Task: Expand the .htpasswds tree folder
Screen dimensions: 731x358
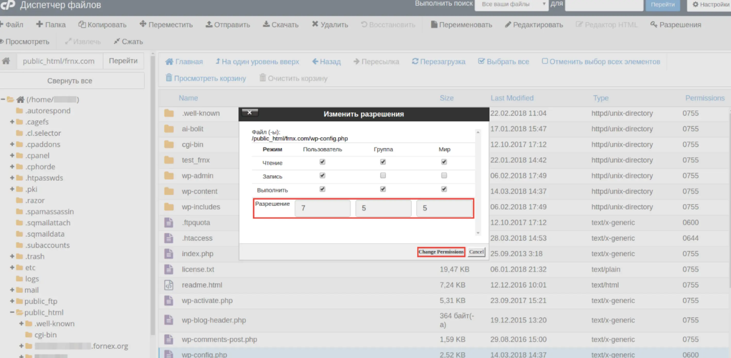Action: coord(12,177)
